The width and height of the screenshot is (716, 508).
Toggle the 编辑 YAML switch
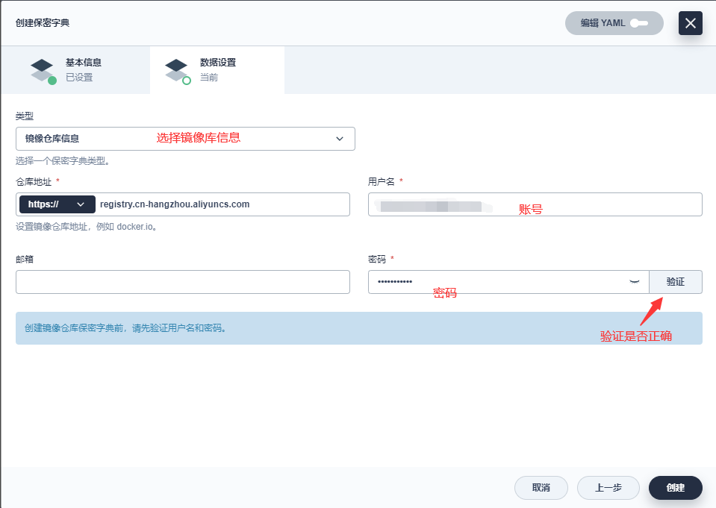pyautogui.click(x=639, y=23)
